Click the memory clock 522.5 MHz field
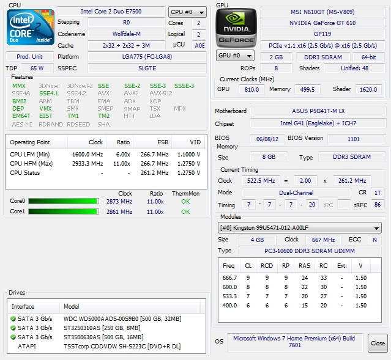The width and height of the screenshot is (391, 360). [x=261, y=181]
